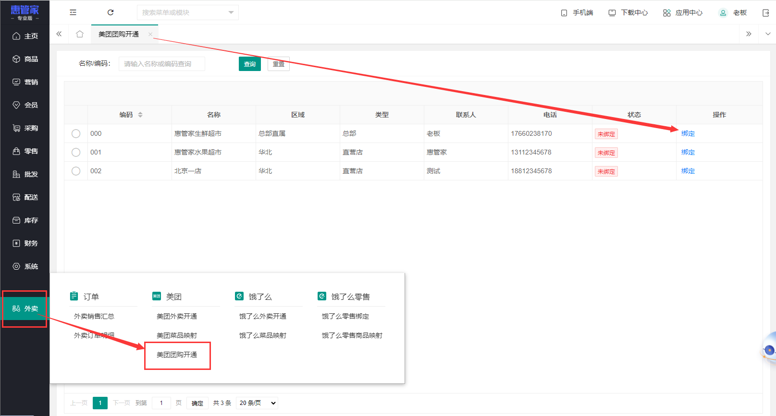Open 美团菜品映射 menu entry
Screen dimensions: 776x416
coord(177,335)
